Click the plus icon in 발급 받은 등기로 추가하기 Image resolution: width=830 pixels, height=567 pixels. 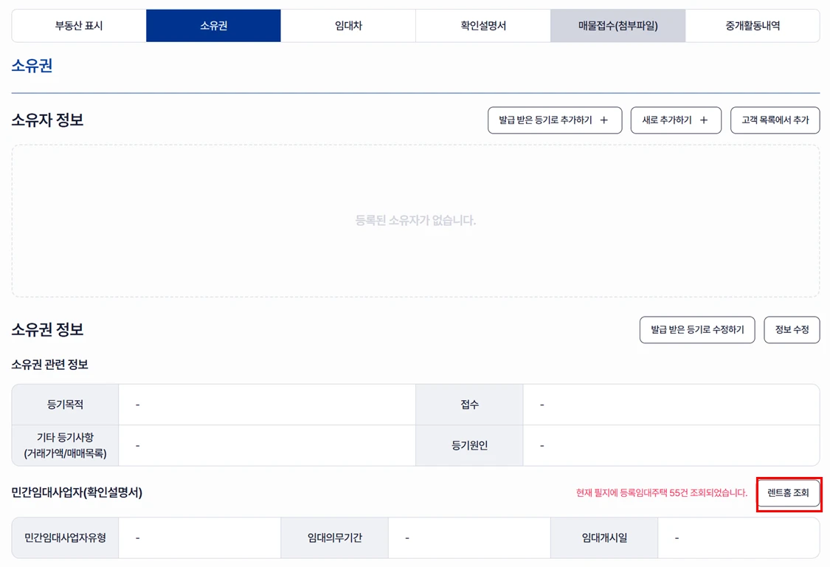(604, 120)
